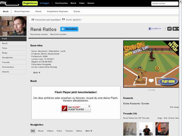Click the Akustisch genre link

(x=43, y=51)
